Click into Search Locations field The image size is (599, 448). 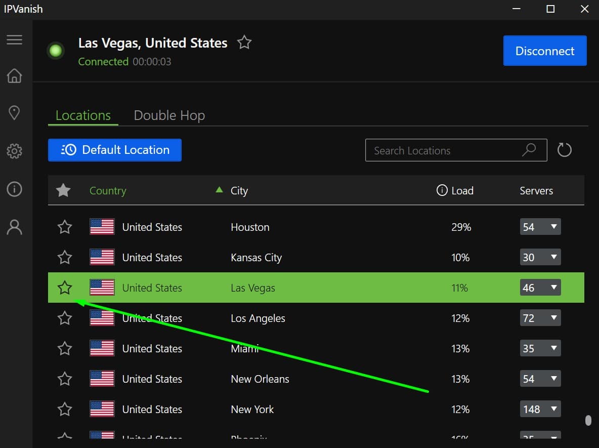(456, 150)
